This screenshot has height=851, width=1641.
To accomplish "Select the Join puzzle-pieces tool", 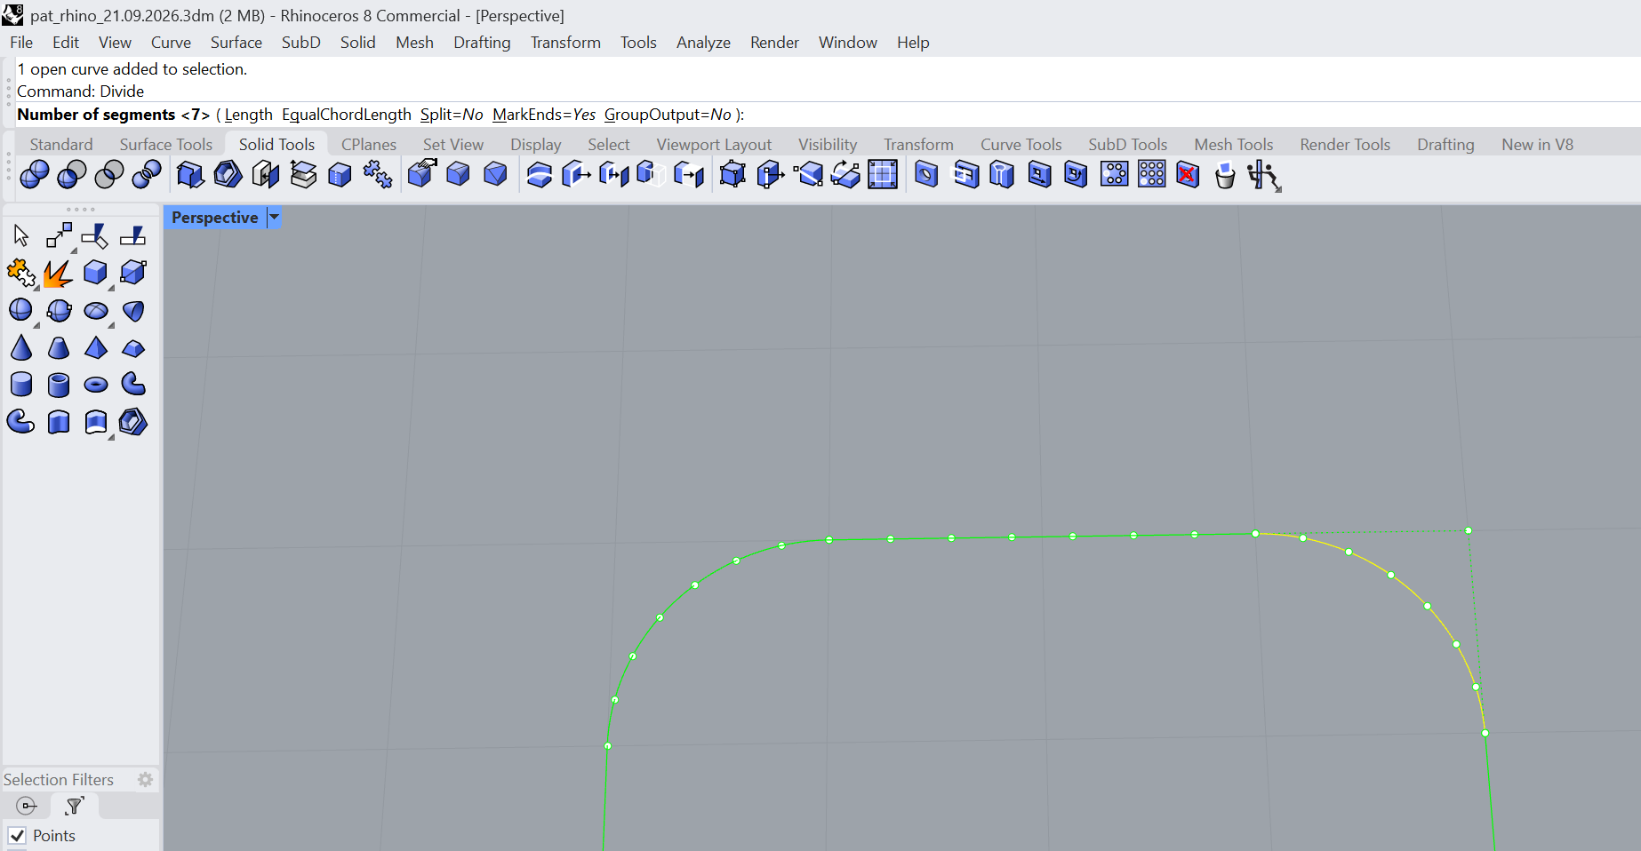I will click(21, 273).
